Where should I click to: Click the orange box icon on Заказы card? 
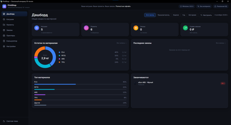pos(136,28)
